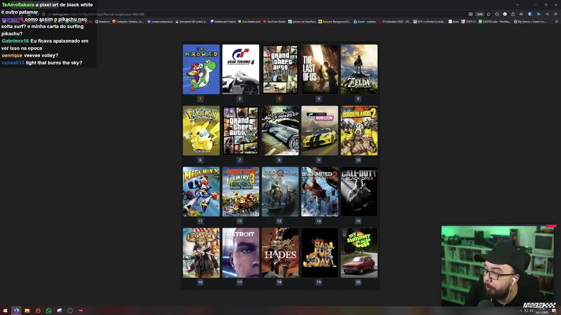Click the Call of Duty Black Ops II cover
561x315 pixels.
[x=359, y=192]
